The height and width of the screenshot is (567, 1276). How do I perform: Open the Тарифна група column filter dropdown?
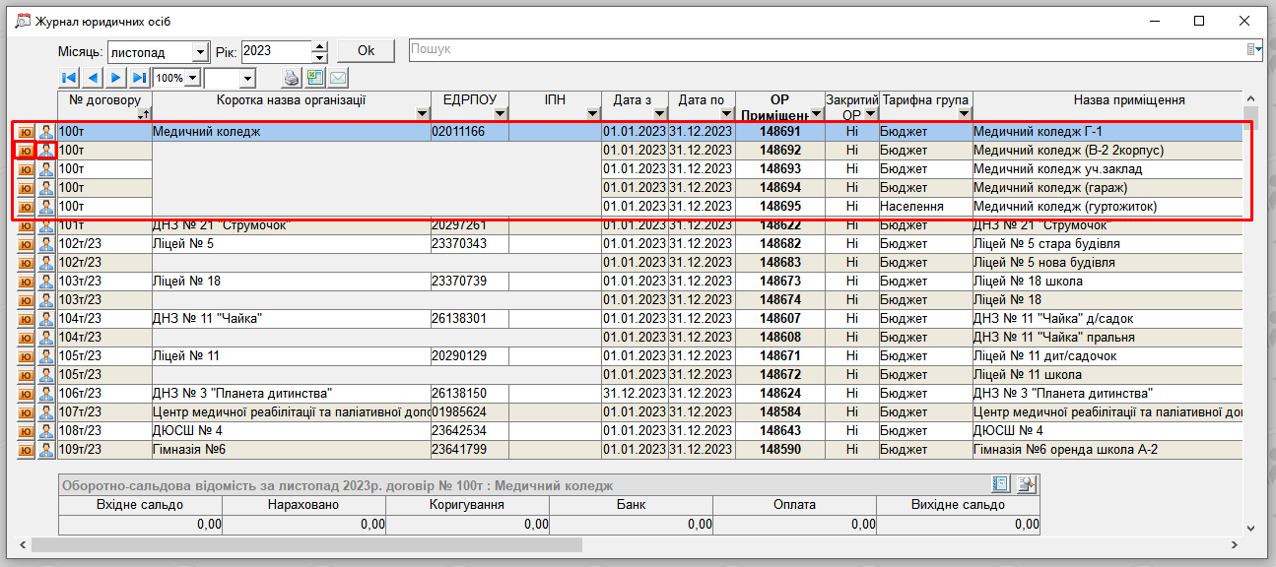click(963, 114)
